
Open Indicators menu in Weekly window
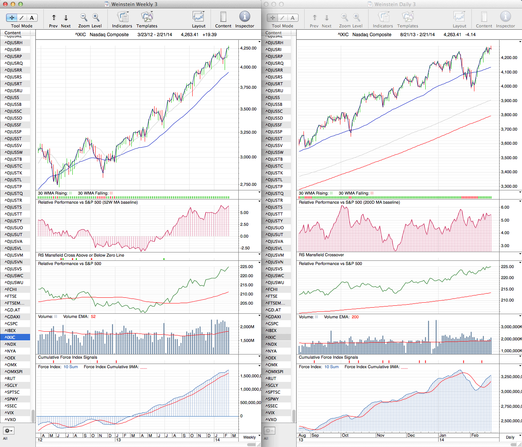point(122,18)
